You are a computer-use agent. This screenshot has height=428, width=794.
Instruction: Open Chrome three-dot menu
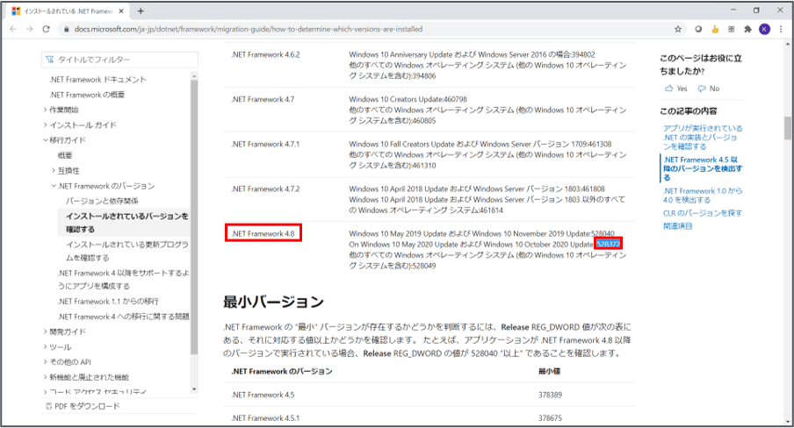781,29
